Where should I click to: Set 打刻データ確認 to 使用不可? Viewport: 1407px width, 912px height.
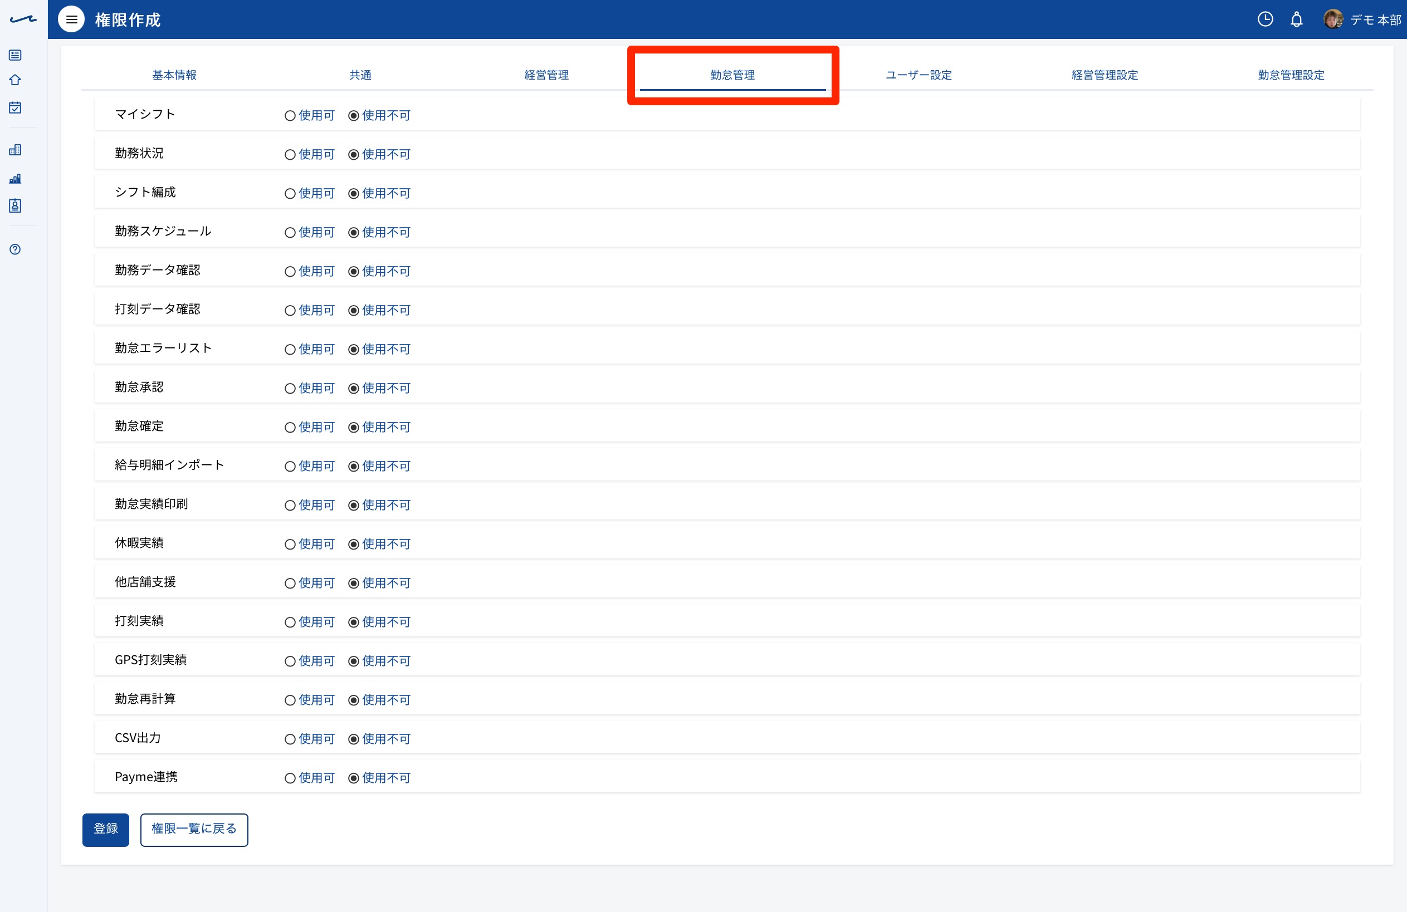354,311
